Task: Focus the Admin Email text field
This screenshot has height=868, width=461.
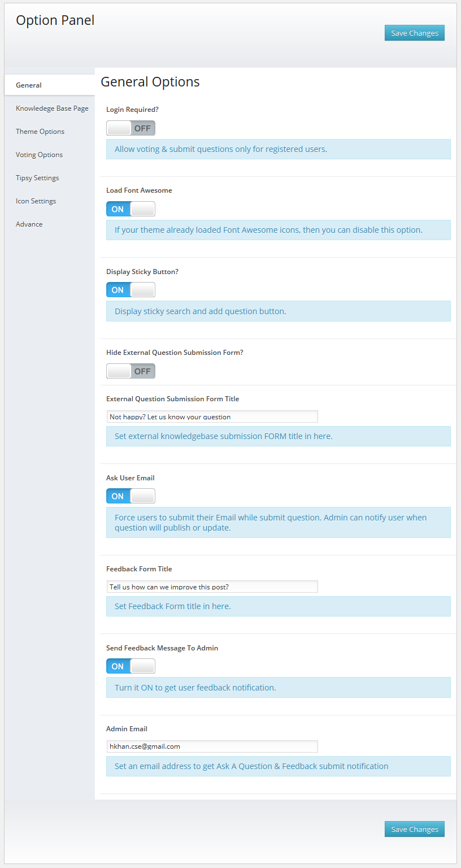Action: (212, 747)
